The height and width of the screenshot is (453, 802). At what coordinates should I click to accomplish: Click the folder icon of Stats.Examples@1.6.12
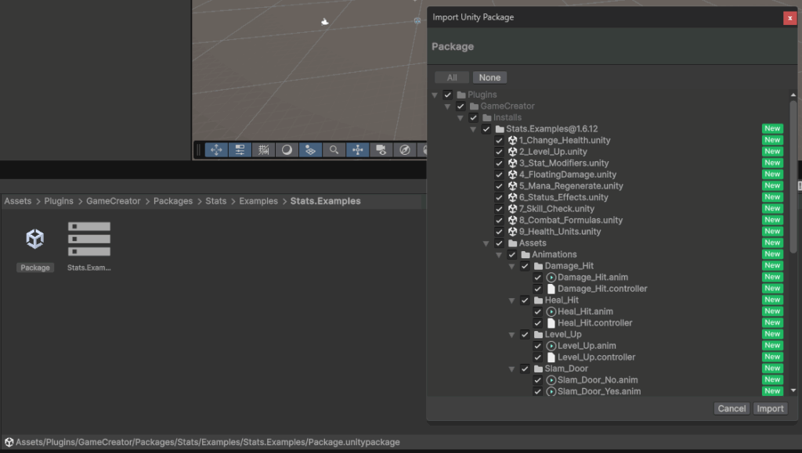click(500, 129)
